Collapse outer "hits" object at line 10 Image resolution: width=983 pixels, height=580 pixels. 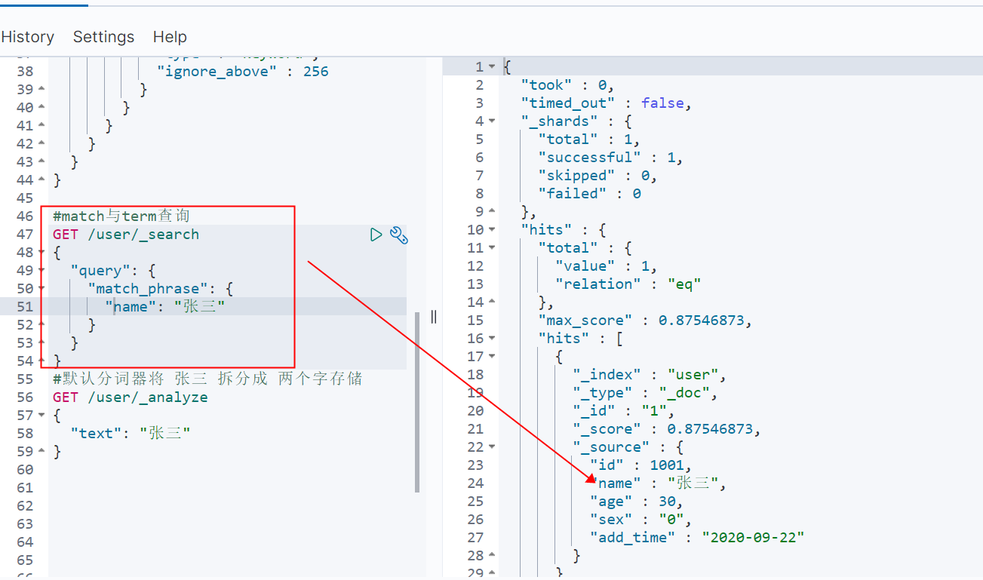[492, 230]
